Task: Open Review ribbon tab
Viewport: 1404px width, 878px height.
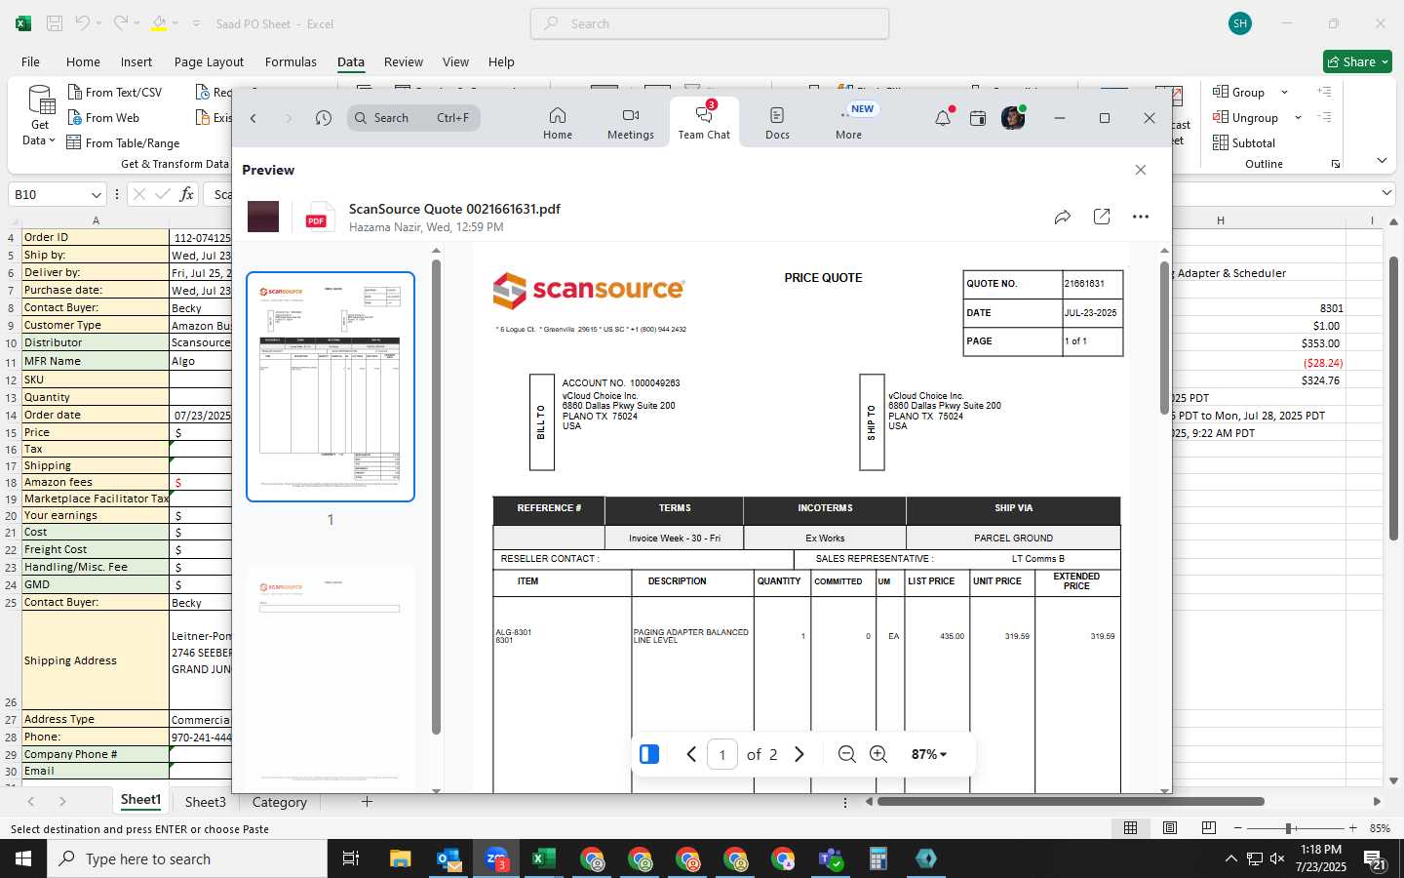Action: tap(404, 61)
